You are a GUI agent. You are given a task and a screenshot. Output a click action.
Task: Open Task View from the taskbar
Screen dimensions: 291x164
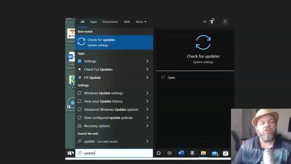coord(170,153)
